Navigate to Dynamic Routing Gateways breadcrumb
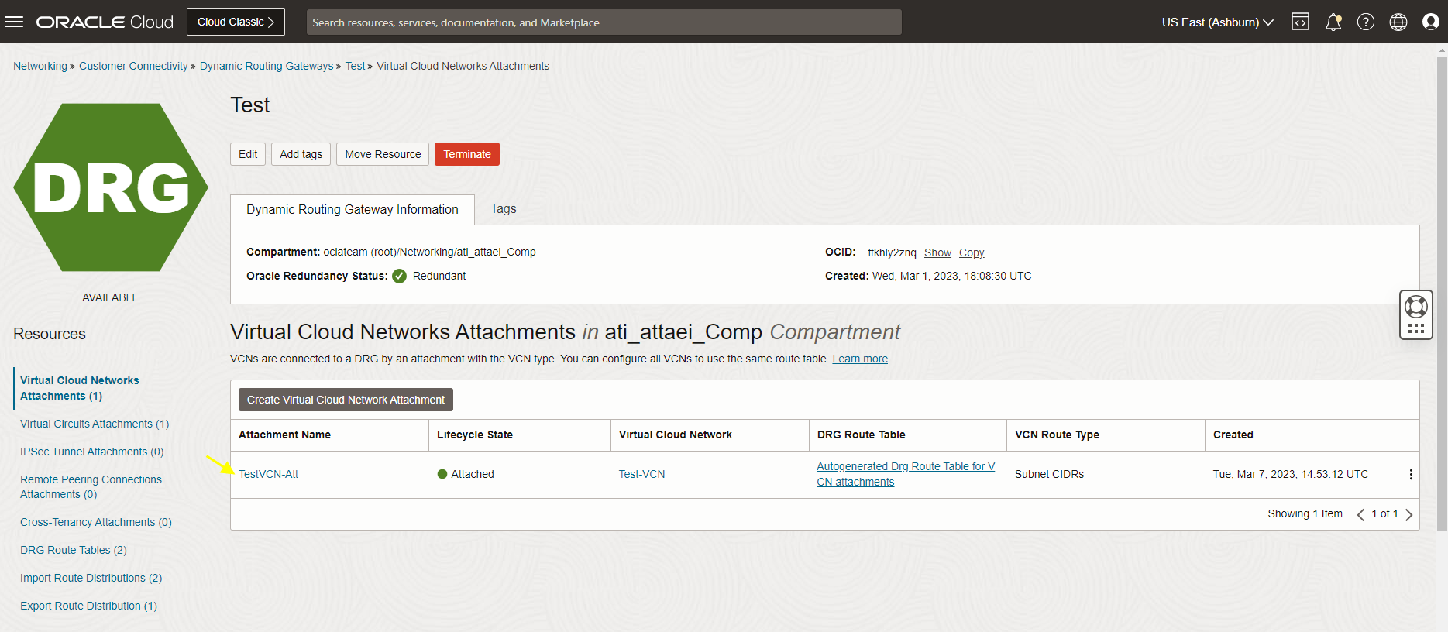Image resolution: width=1448 pixels, height=632 pixels. [267, 66]
